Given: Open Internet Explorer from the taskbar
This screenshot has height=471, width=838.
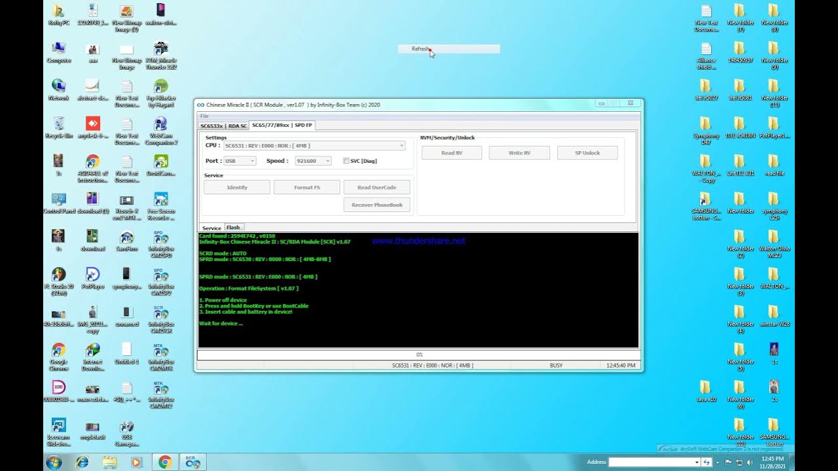Looking at the screenshot, I should point(82,462).
